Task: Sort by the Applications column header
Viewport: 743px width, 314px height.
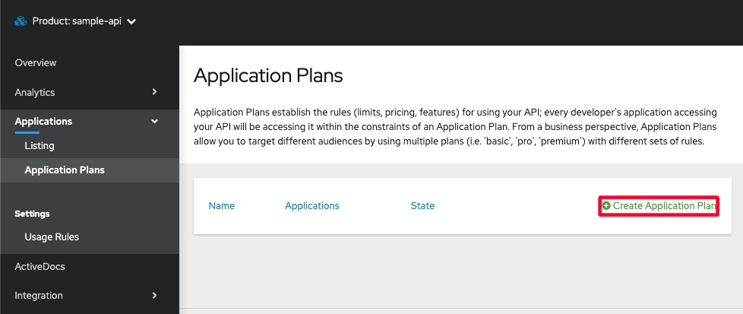Action: 311,206
